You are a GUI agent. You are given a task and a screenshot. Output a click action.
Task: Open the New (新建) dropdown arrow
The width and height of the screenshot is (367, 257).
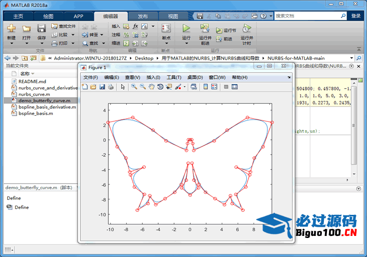[x=11, y=44]
